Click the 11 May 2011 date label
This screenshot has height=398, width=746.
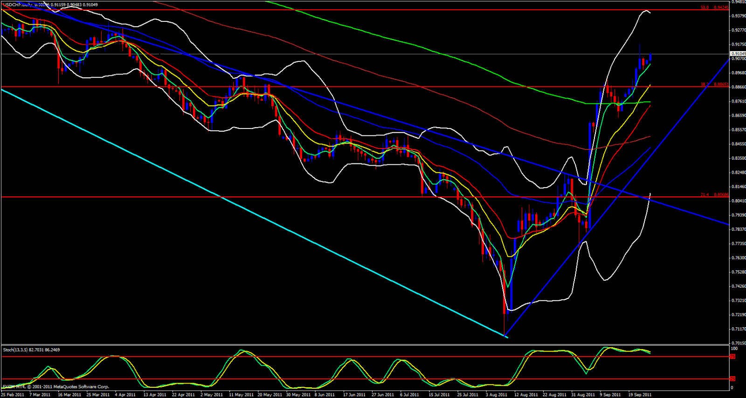[241, 395]
